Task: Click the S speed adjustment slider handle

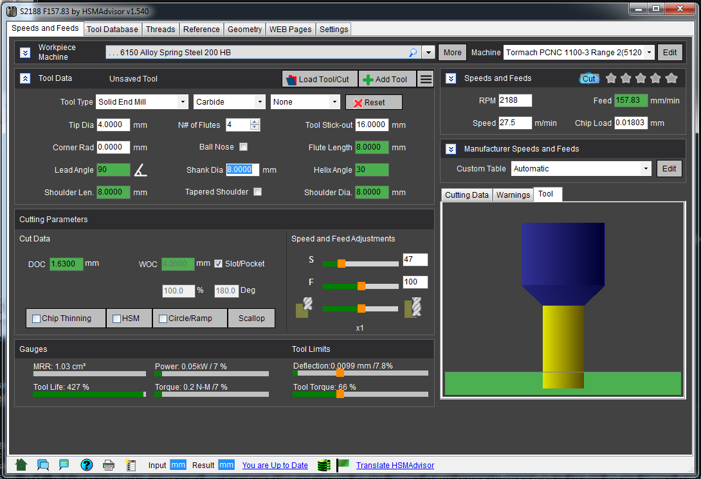Action: click(341, 263)
